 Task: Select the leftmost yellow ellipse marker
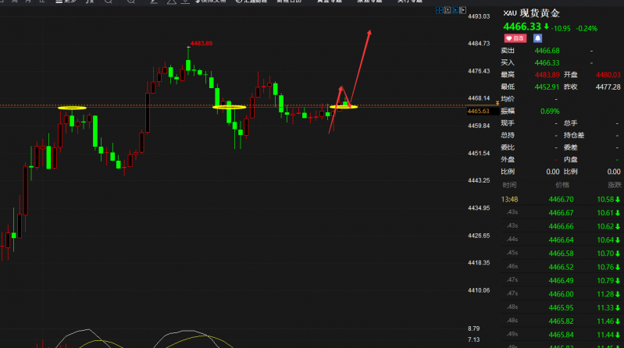tap(72, 108)
